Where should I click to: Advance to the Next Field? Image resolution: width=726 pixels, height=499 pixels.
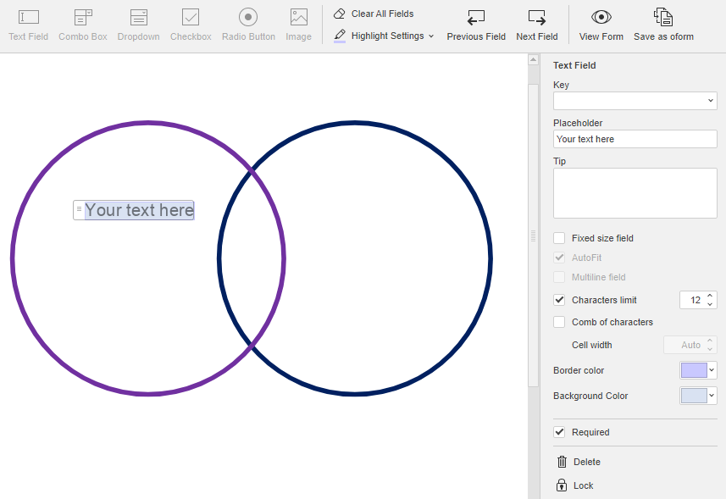tap(536, 24)
